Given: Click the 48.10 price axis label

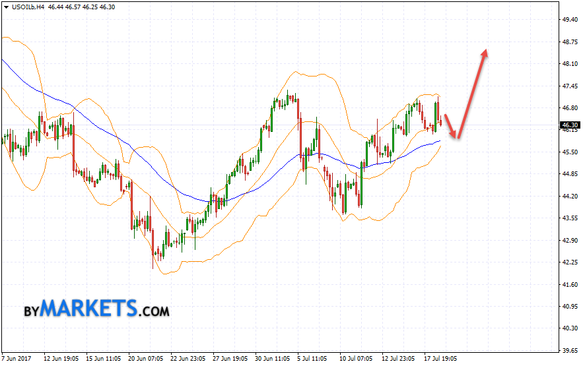Looking at the screenshot, I should tap(570, 64).
